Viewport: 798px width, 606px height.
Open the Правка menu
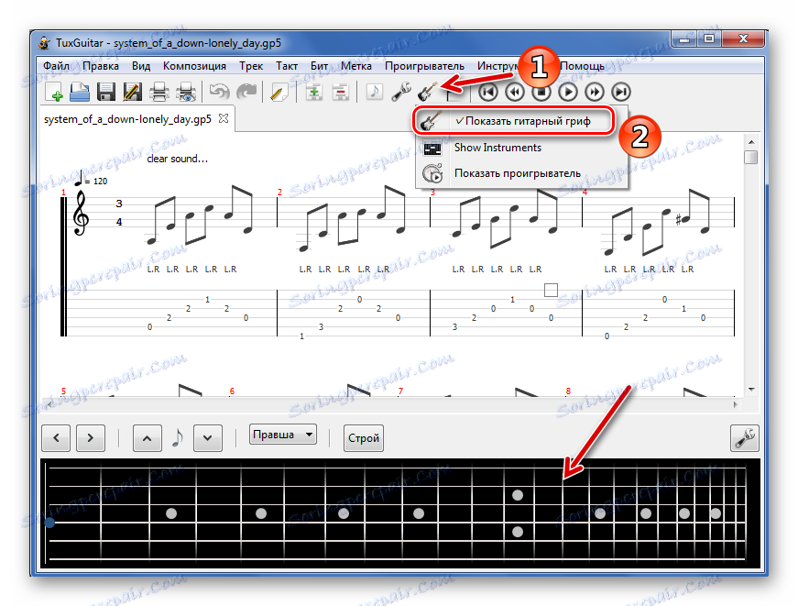click(x=101, y=66)
